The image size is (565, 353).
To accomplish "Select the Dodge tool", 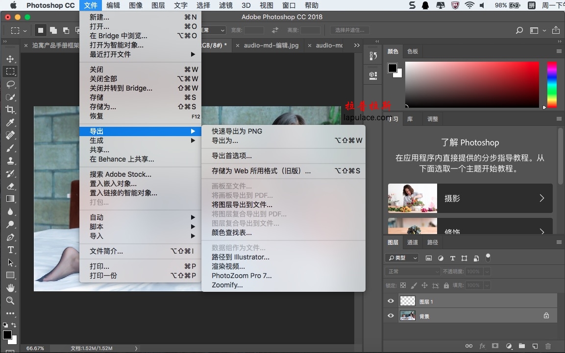I will click(10, 225).
